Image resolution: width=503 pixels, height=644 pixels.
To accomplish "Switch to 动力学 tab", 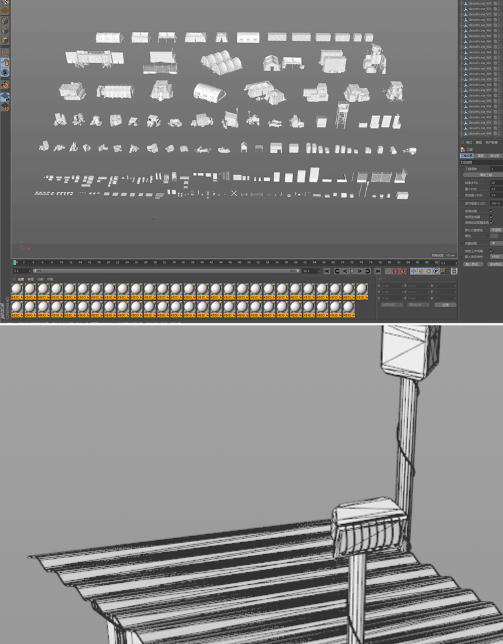I will point(494,156).
